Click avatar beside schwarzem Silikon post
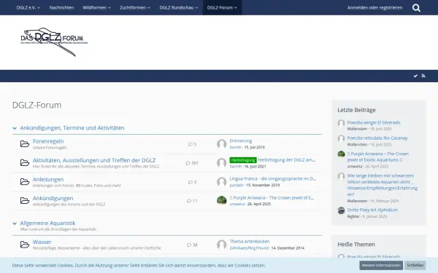 coord(341,176)
